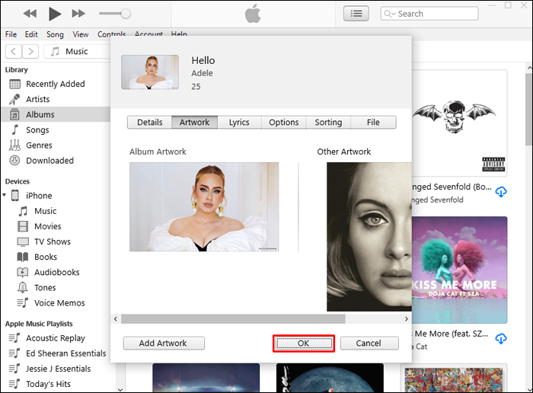Click the sidebar scroll down arrow
Image resolution: width=533 pixels, height=393 pixels.
coord(120,389)
